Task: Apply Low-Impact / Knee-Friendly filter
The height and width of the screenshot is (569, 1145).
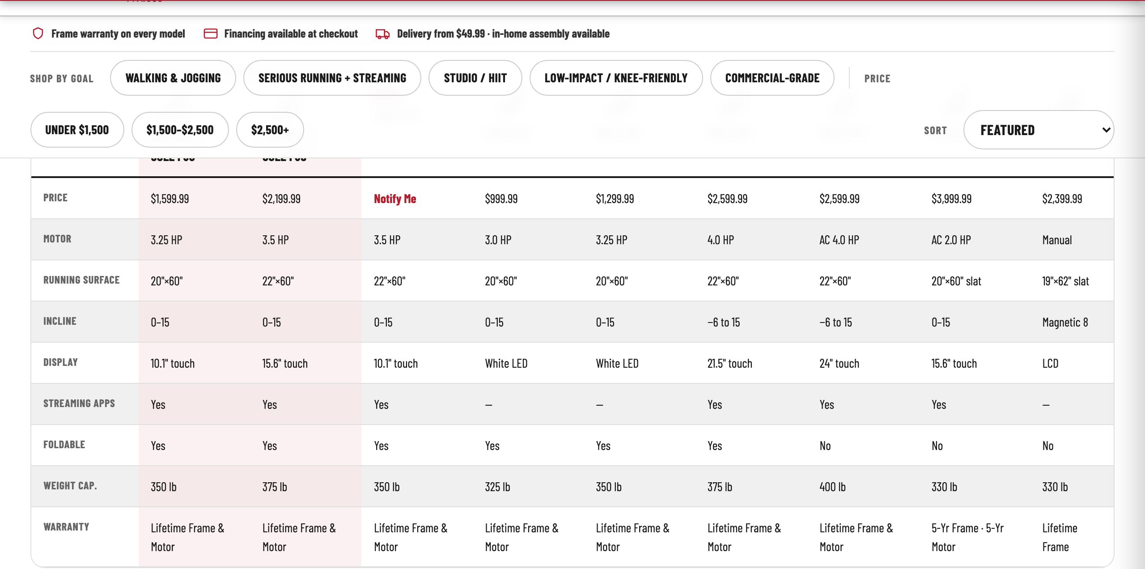Action: click(616, 78)
